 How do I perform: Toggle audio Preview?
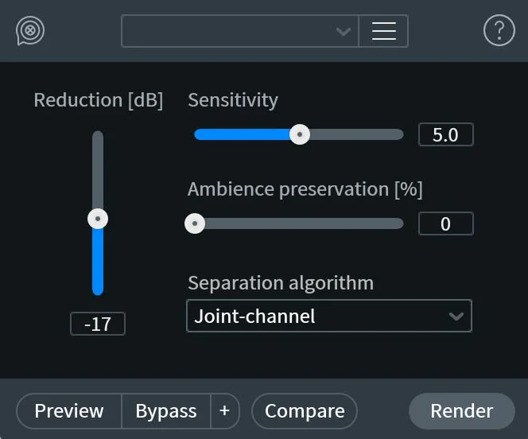point(69,410)
